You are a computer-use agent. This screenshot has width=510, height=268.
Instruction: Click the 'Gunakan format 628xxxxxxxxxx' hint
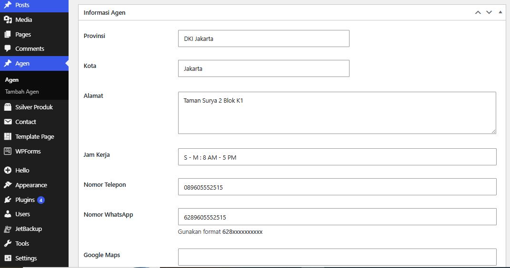(x=220, y=232)
